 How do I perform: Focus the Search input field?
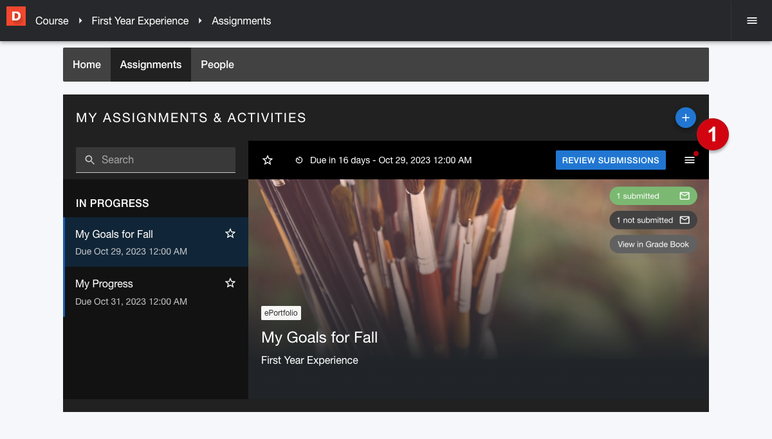156,160
